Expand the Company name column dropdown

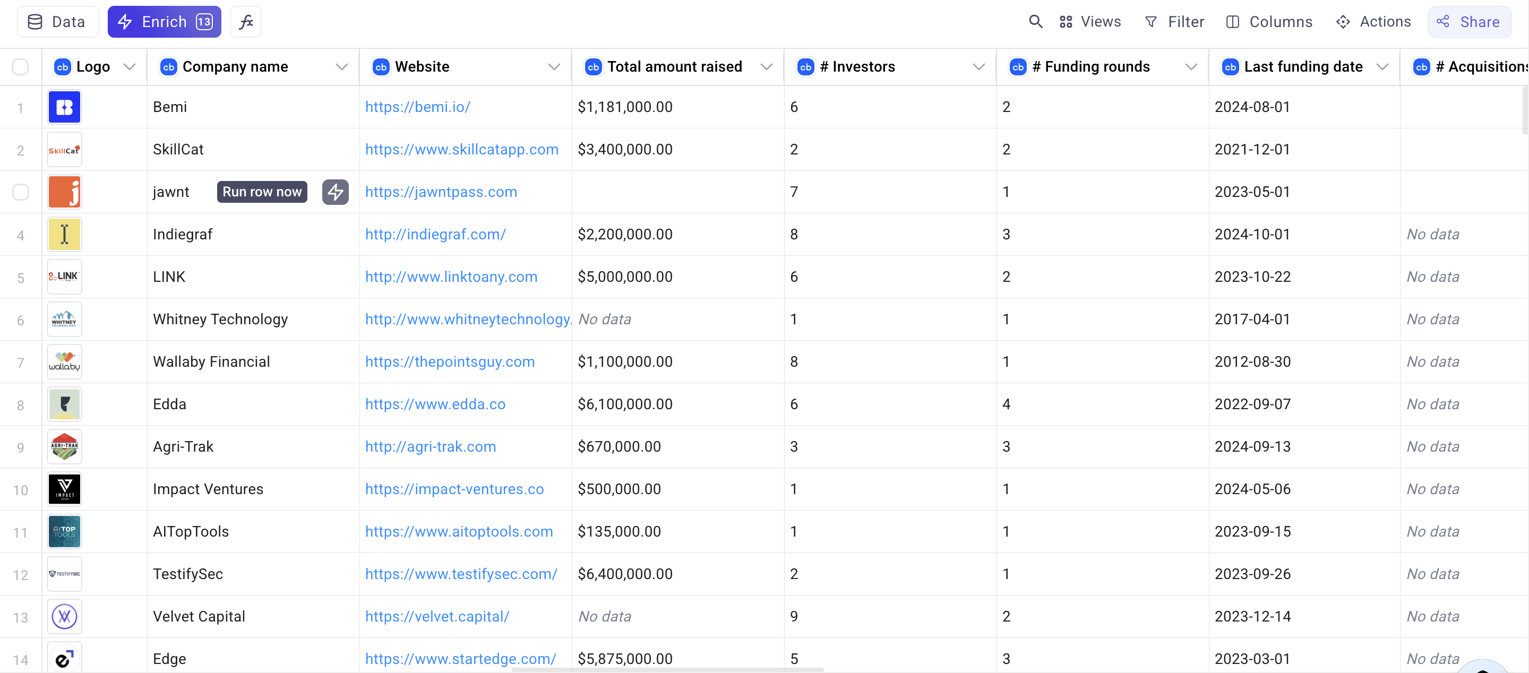[x=342, y=66]
